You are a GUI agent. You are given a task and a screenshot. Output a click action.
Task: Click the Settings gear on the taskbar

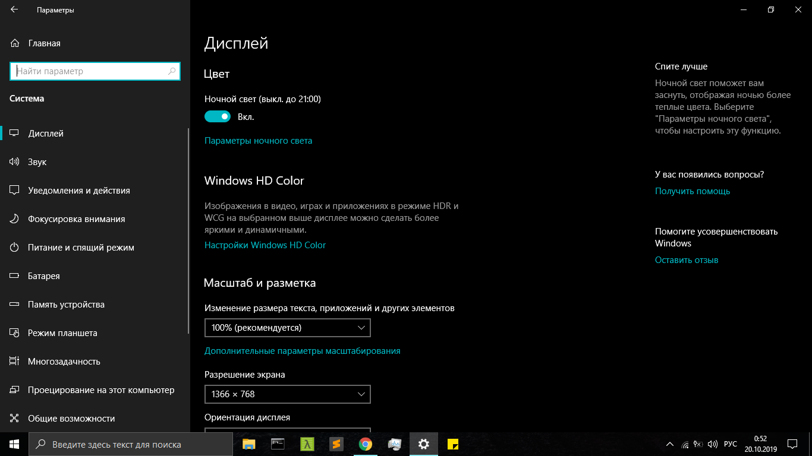tap(423, 444)
